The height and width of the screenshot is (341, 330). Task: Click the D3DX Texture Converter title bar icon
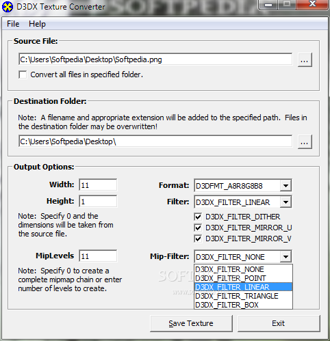[8, 7]
